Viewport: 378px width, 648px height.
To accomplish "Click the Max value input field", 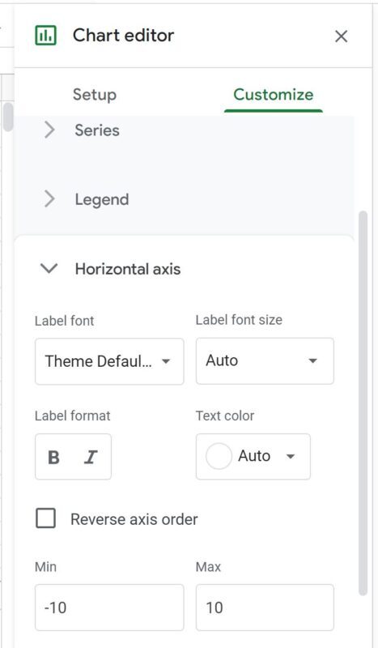I will (x=265, y=607).
